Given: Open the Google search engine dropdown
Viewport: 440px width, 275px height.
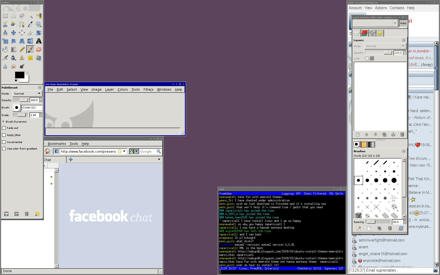Looking at the screenshot, I should (134, 151).
